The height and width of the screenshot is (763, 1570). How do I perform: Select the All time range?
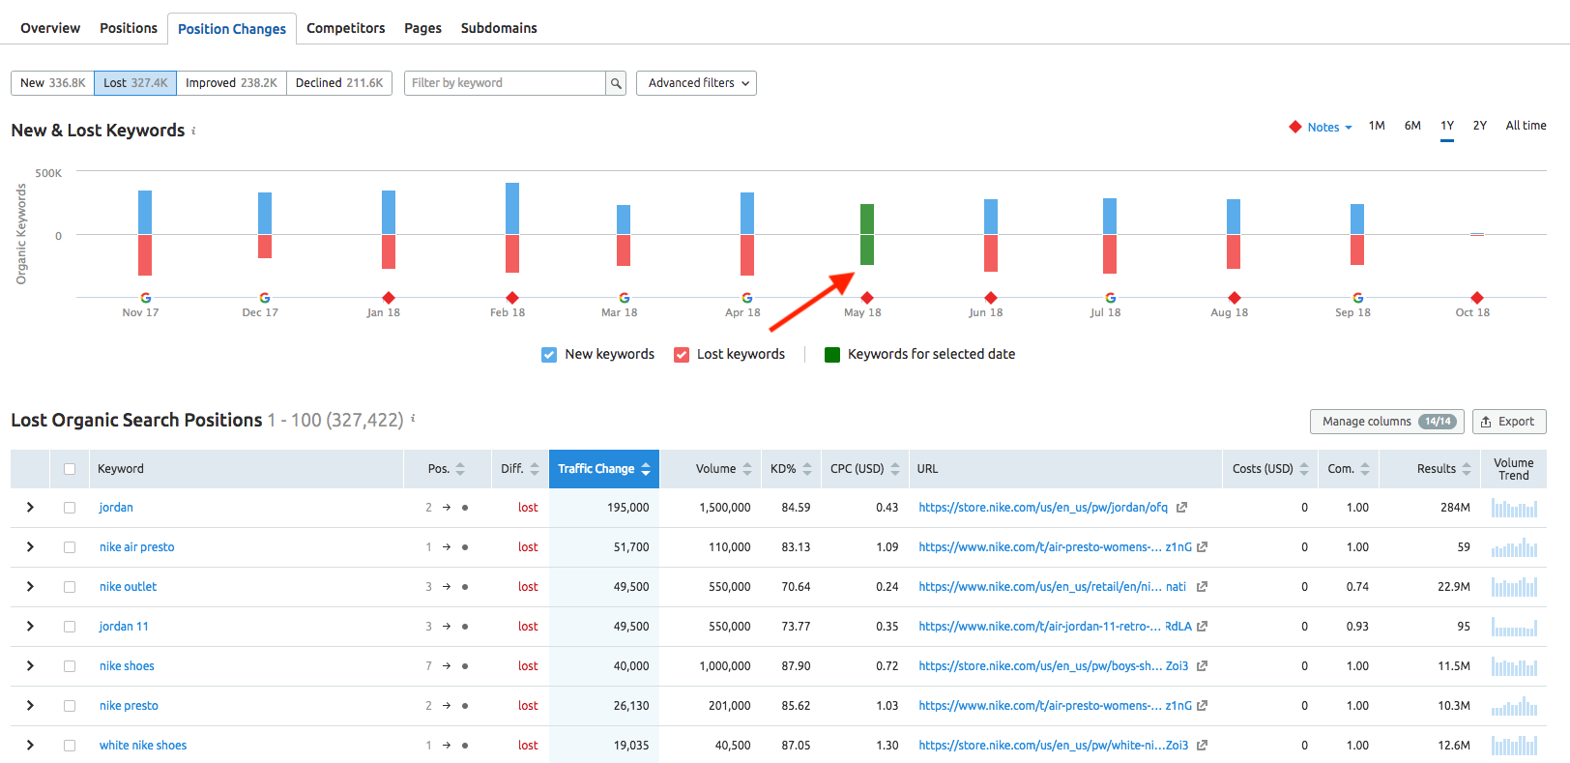[x=1526, y=126]
